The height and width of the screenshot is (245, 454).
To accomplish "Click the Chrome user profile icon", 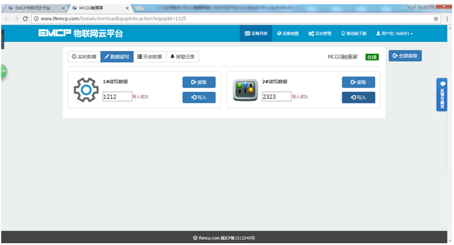I will click(411, 6).
